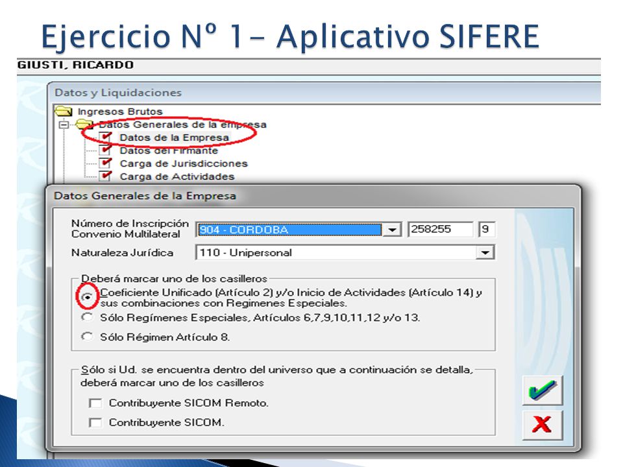Click the Naturaleza Jurídica label
This screenshot has height=467, width=623.
point(123,253)
